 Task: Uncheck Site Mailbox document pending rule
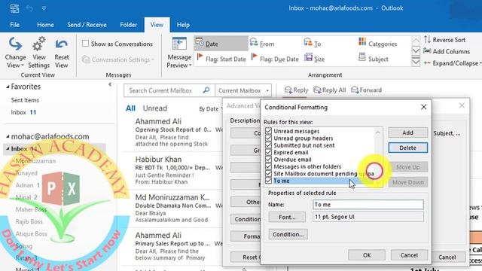tap(268, 174)
